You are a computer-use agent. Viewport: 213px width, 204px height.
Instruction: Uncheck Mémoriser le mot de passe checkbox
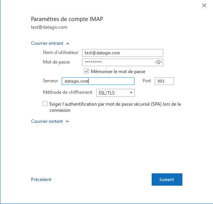[x=87, y=71]
